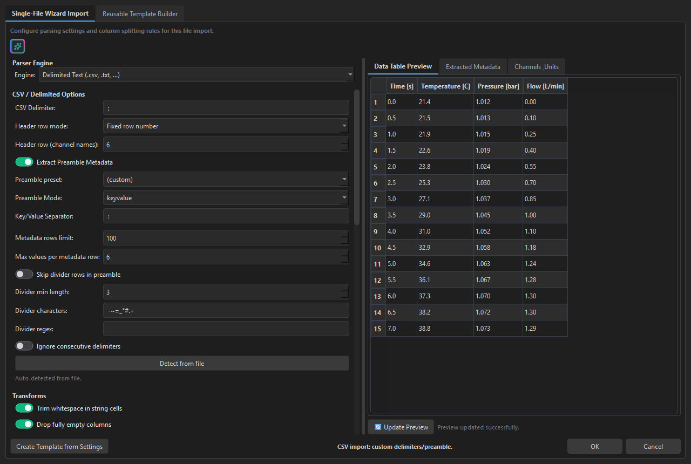Screen dimensions: 691x464
Task: Click pressure cell 1.073
Action: coord(498,329)
